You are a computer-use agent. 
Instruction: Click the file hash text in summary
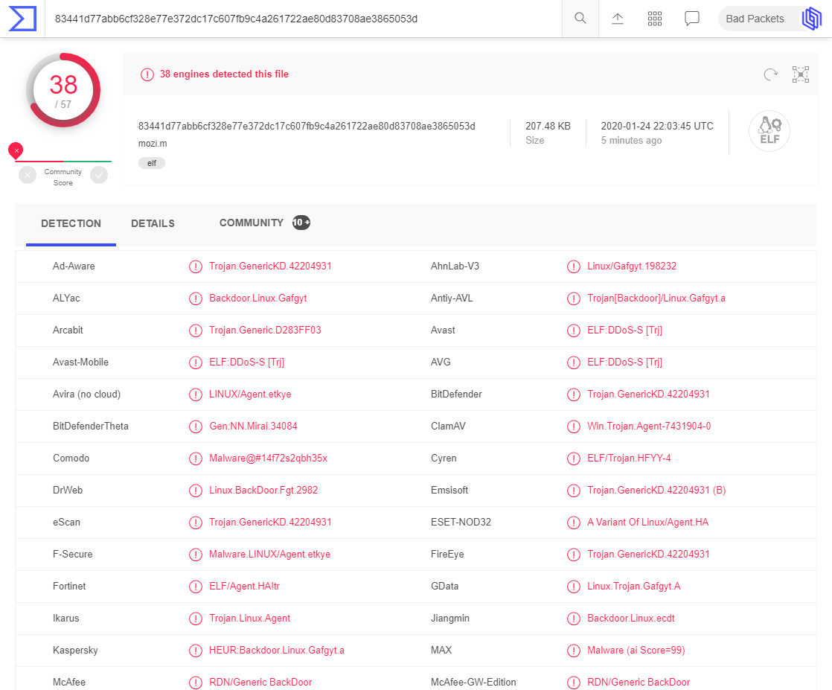click(307, 127)
